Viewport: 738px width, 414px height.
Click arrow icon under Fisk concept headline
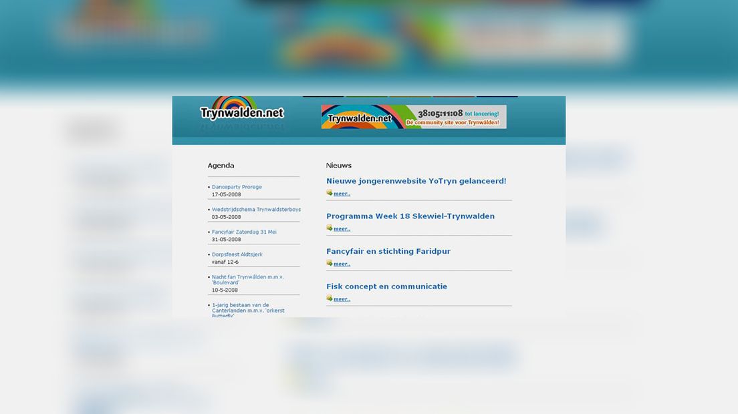330,298
